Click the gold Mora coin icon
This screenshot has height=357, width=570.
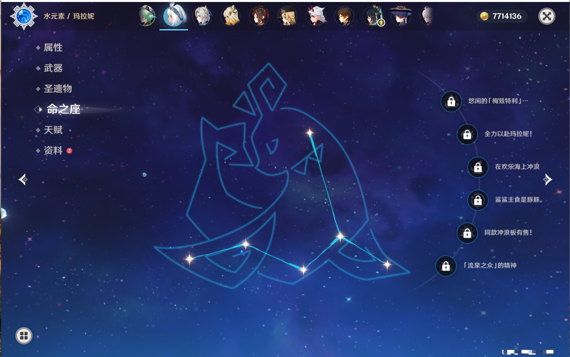coord(484,16)
